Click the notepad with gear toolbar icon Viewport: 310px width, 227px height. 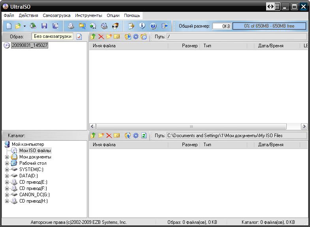tap(131, 26)
